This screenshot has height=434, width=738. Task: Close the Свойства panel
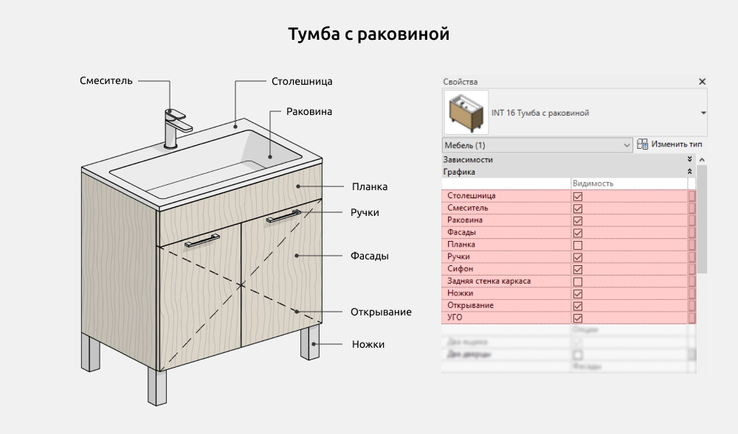pos(702,82)
